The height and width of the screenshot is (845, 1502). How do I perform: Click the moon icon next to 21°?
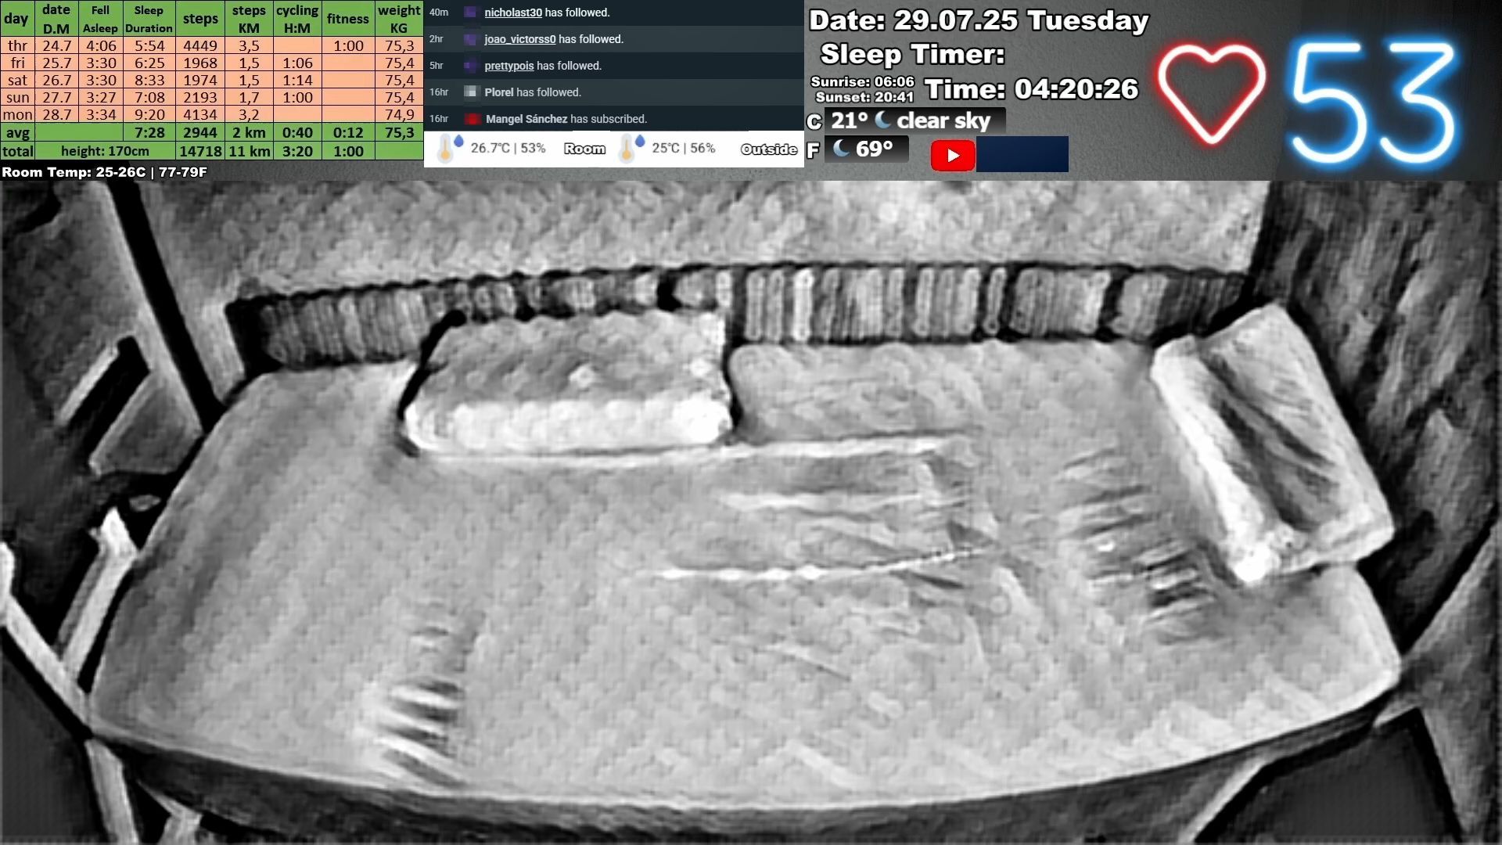pyautogui.click(x=883, y=120)
